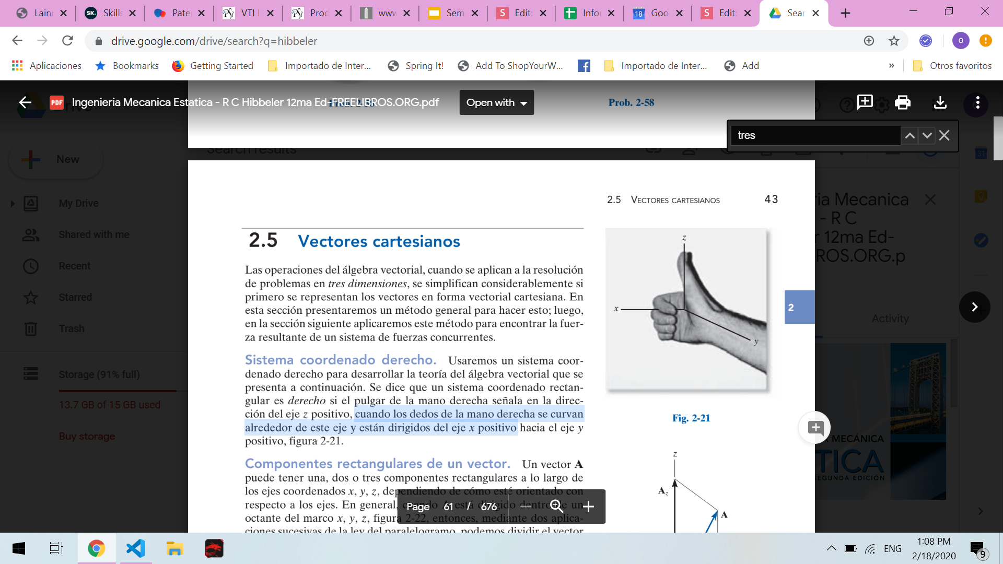Image resolution: width=1003 pixels, height=564 pixels.
Task: Show next file with right arrow button
Action: 974,307
